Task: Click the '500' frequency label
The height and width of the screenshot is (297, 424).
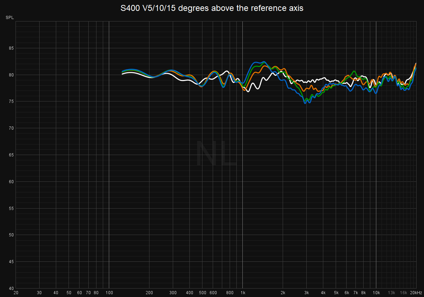Action: click(x=202, y=293)
